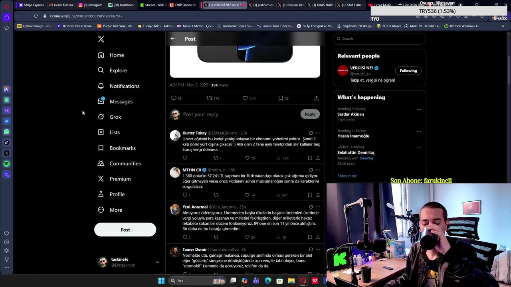Open Opera sidebar settings gear

pyautogui.click(x=6, y=250)
